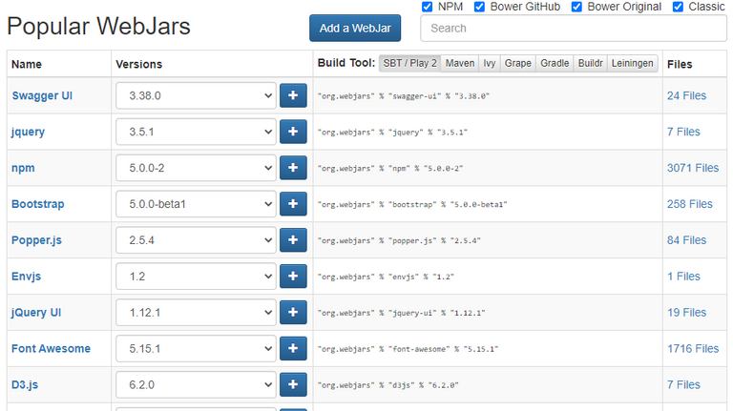Open the Font Awesome link
Image resolution: width=733 pixels, height=411 pixels.
tap(51, 348)
